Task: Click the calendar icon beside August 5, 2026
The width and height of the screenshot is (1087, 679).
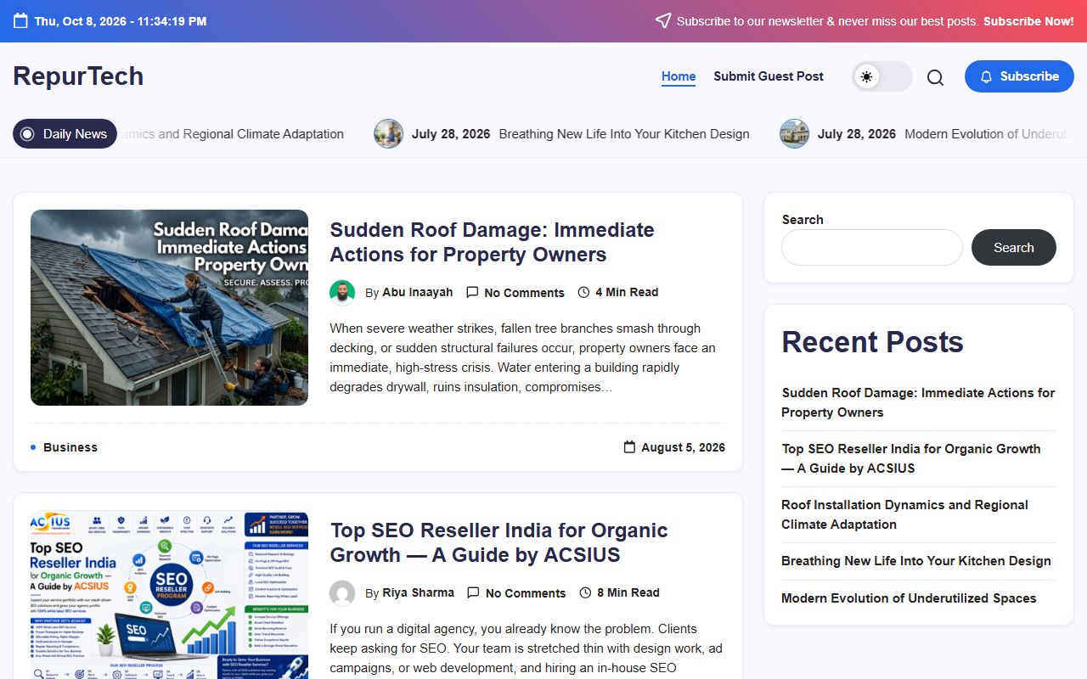Action: (x=629, y=447)
